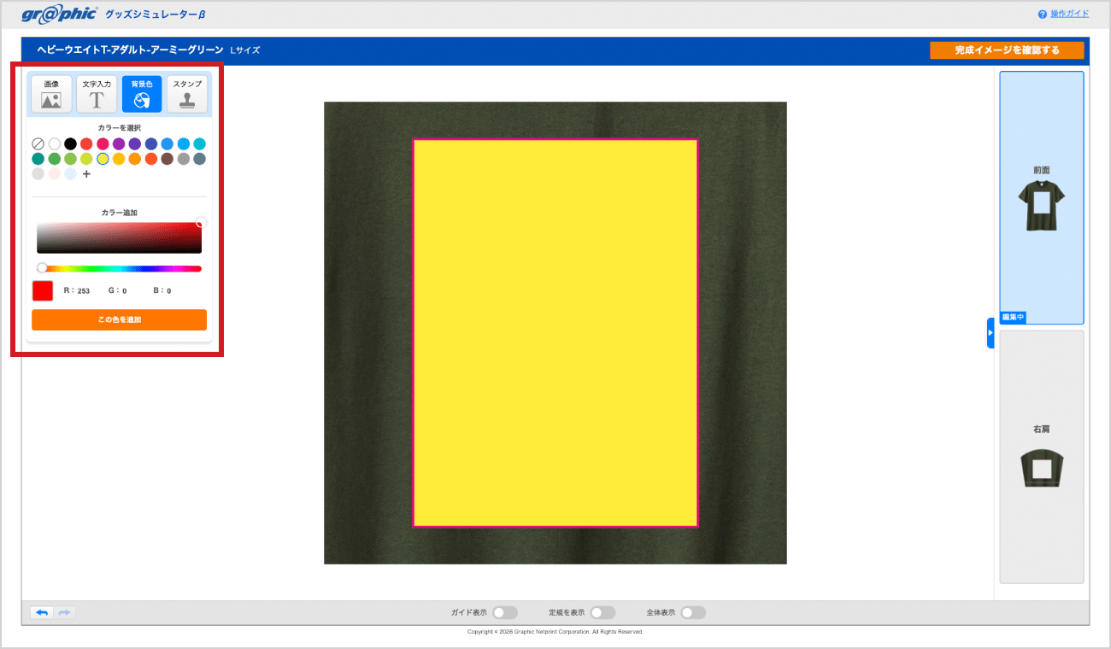Select the blue-gray swatch in second row
This screenshot has width=1111, height=649.
pos(199,159)
